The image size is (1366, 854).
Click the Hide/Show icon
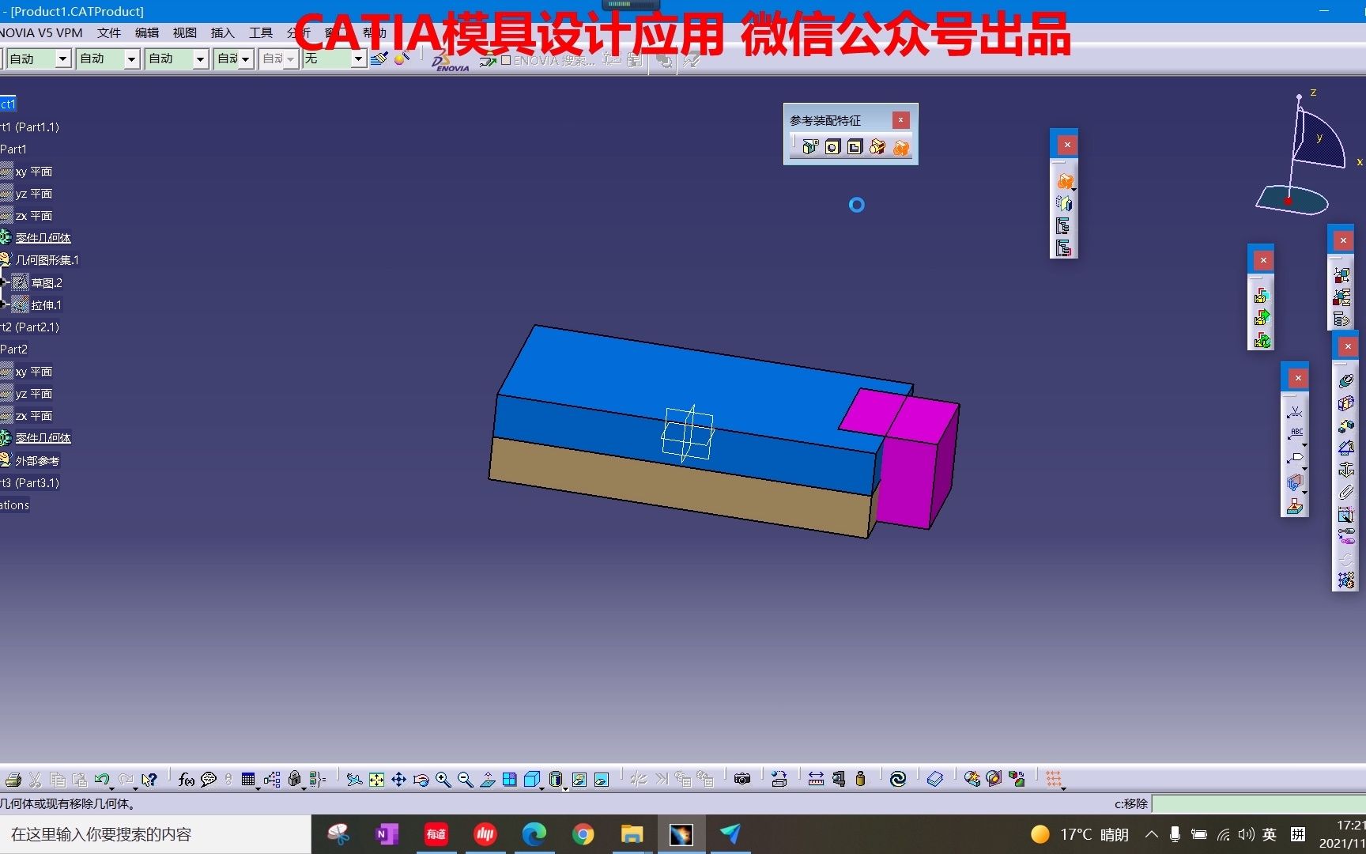coord(579,780)
